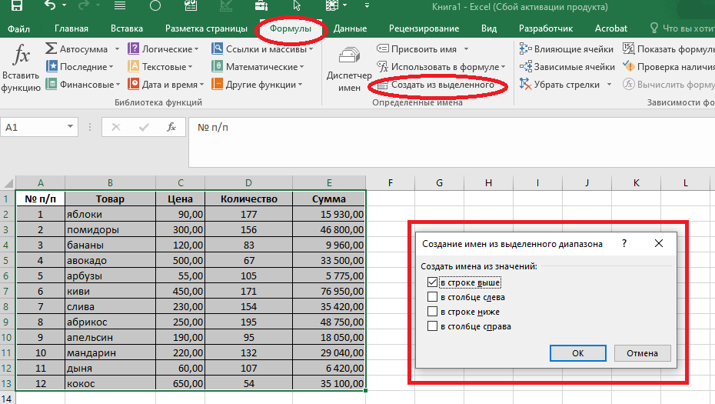Undo the last action in the Quick Access Toolbar
The height and width of the screenshot is (404, 715).
[50, 5]
